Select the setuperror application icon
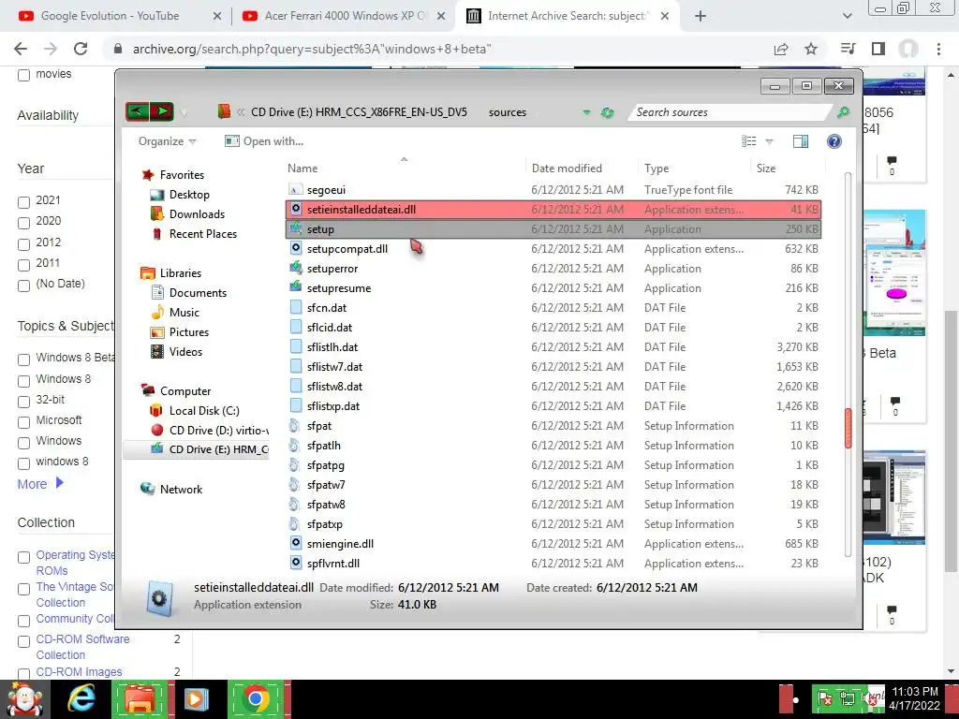Viewport: 959px width, 719px height. (296, 268)
